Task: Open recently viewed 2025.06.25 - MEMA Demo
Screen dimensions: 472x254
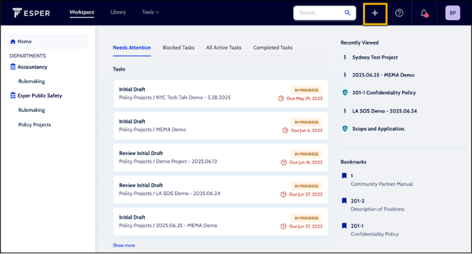Action: [x=383, y=75]
